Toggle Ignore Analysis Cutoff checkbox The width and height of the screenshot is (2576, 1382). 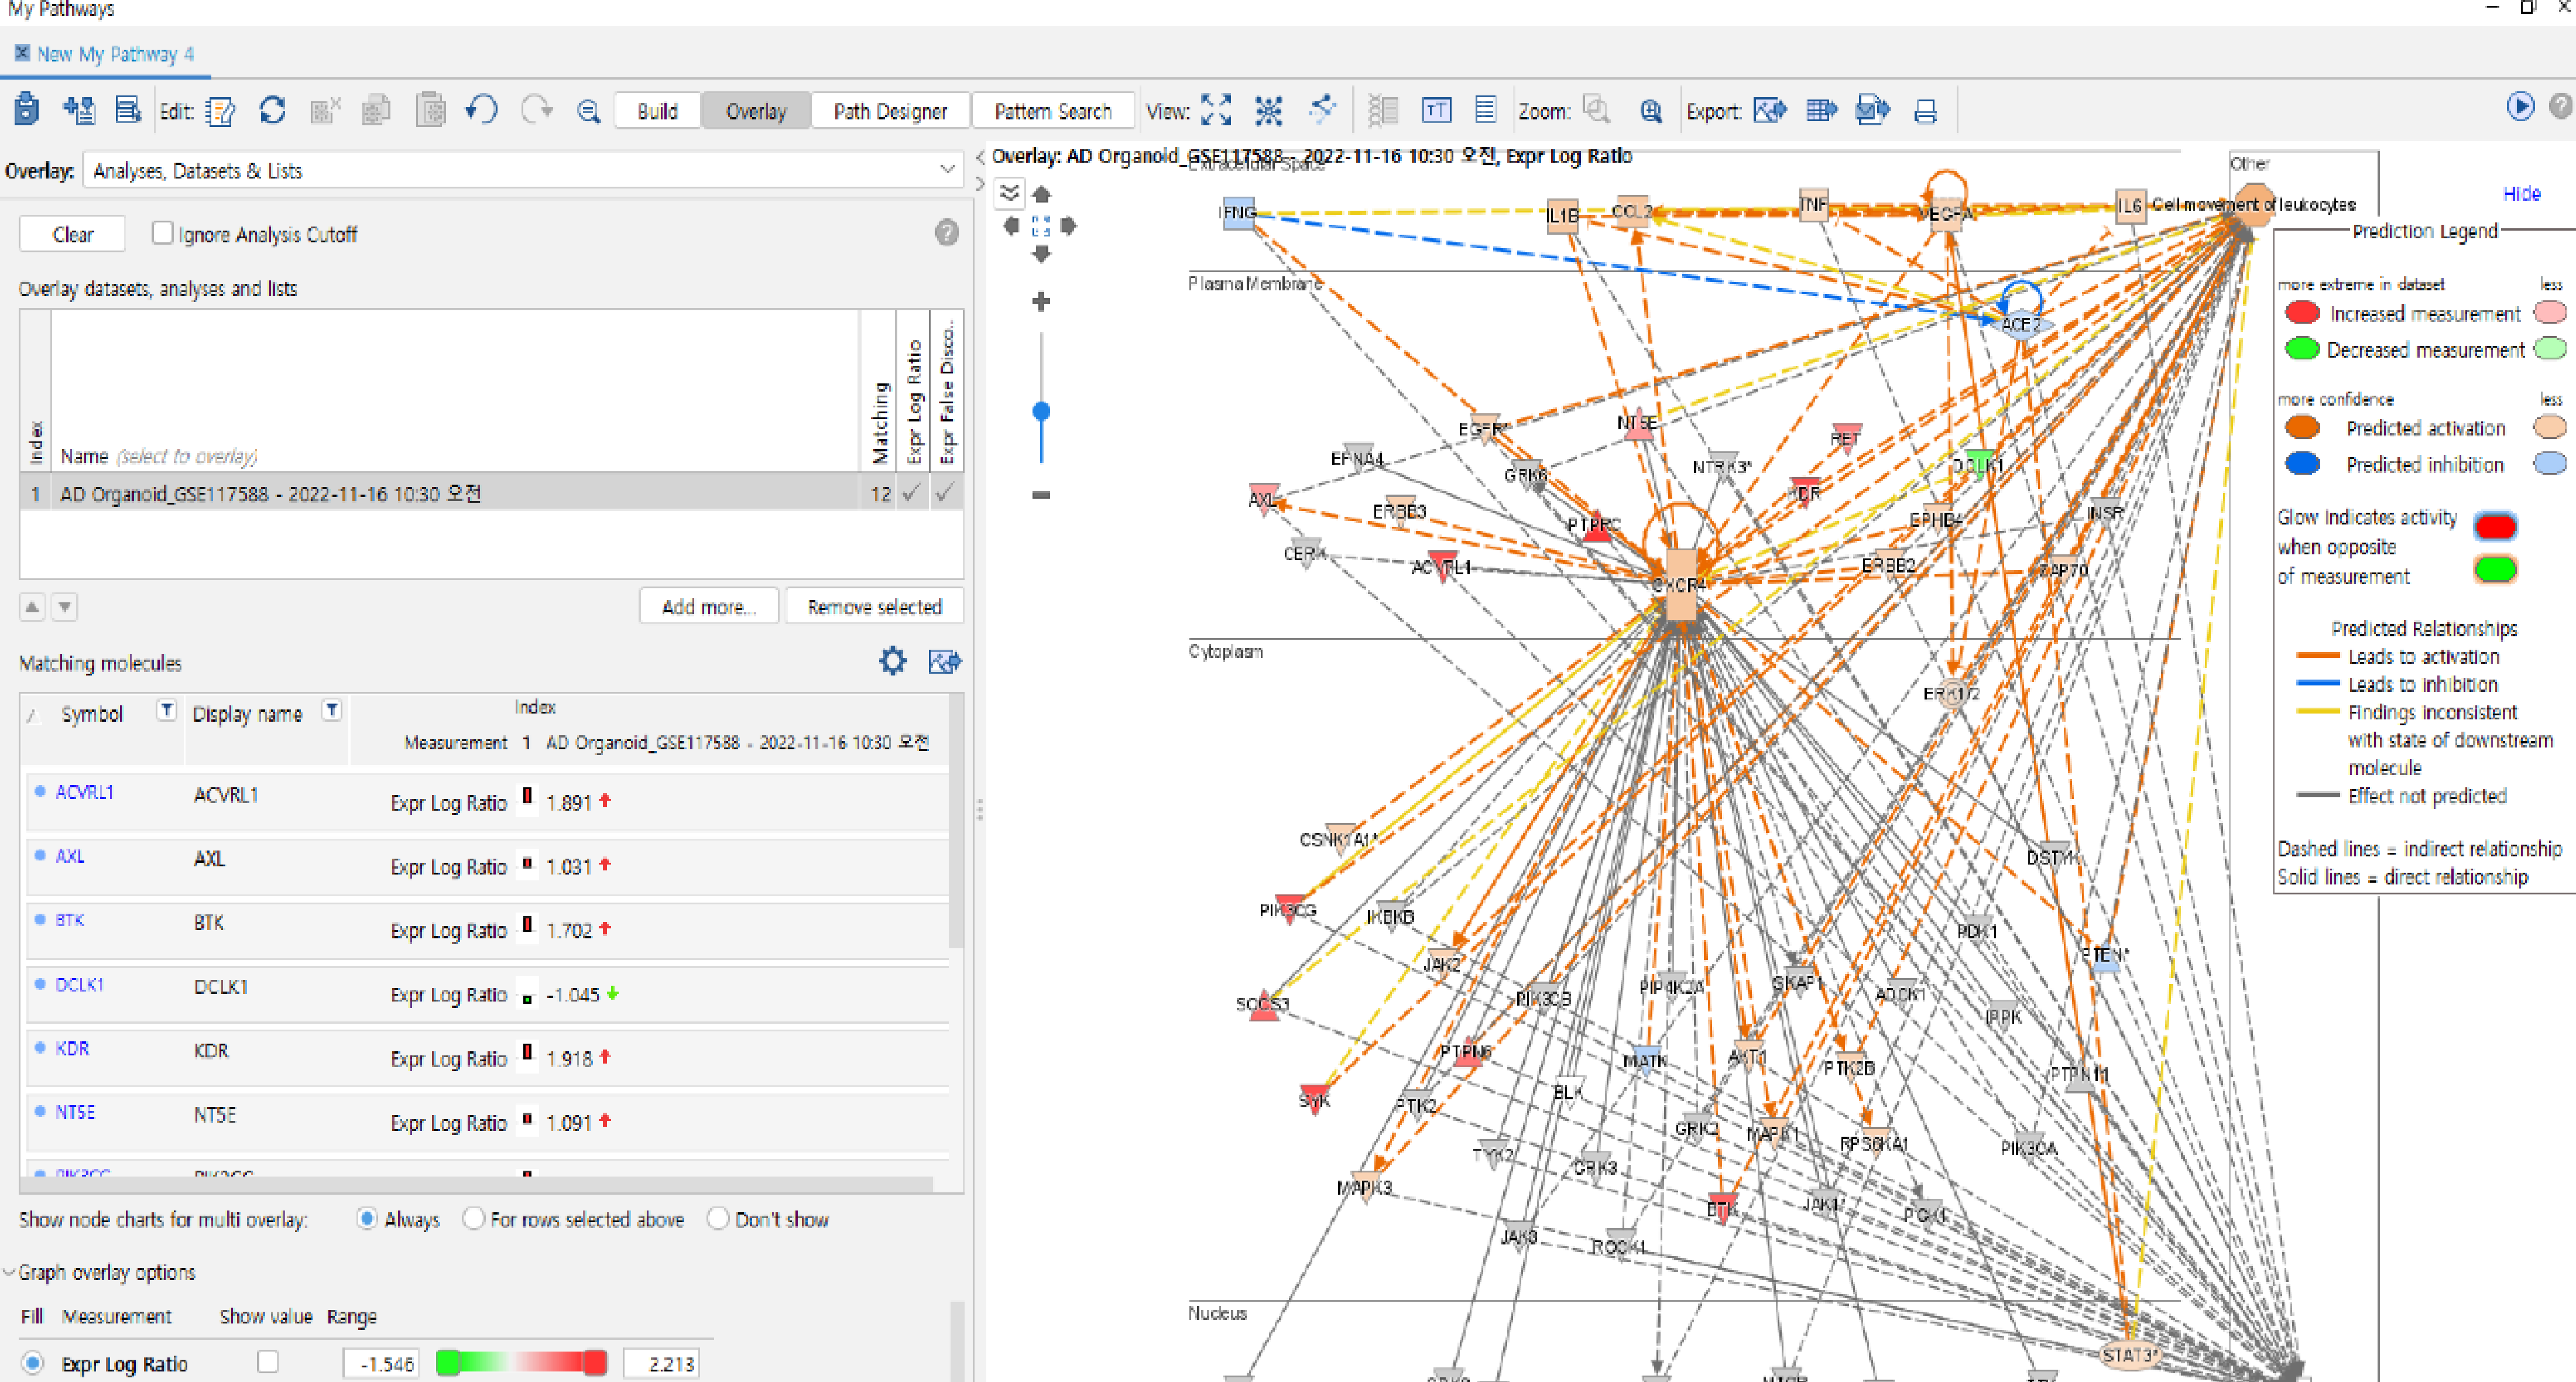point(162,232)
